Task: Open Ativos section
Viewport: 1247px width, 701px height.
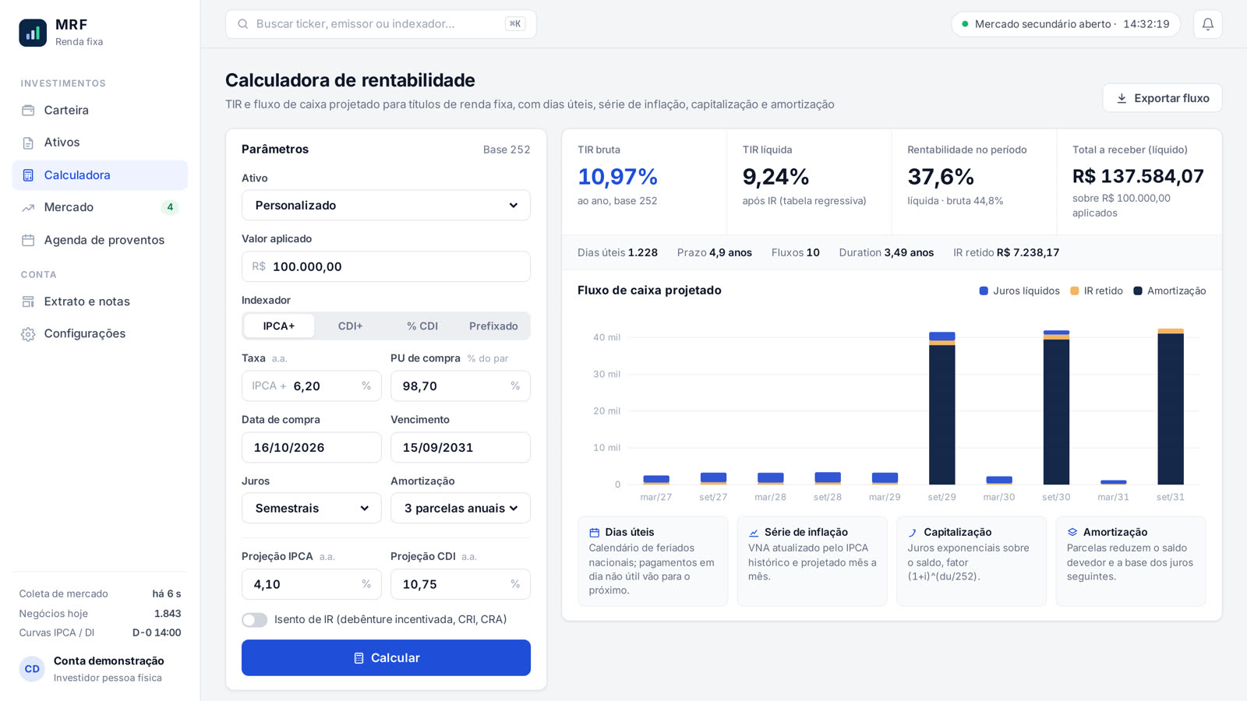Action: coord(100,143)
